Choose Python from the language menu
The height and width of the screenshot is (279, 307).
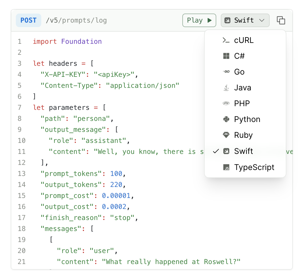(x=247, y=119)
